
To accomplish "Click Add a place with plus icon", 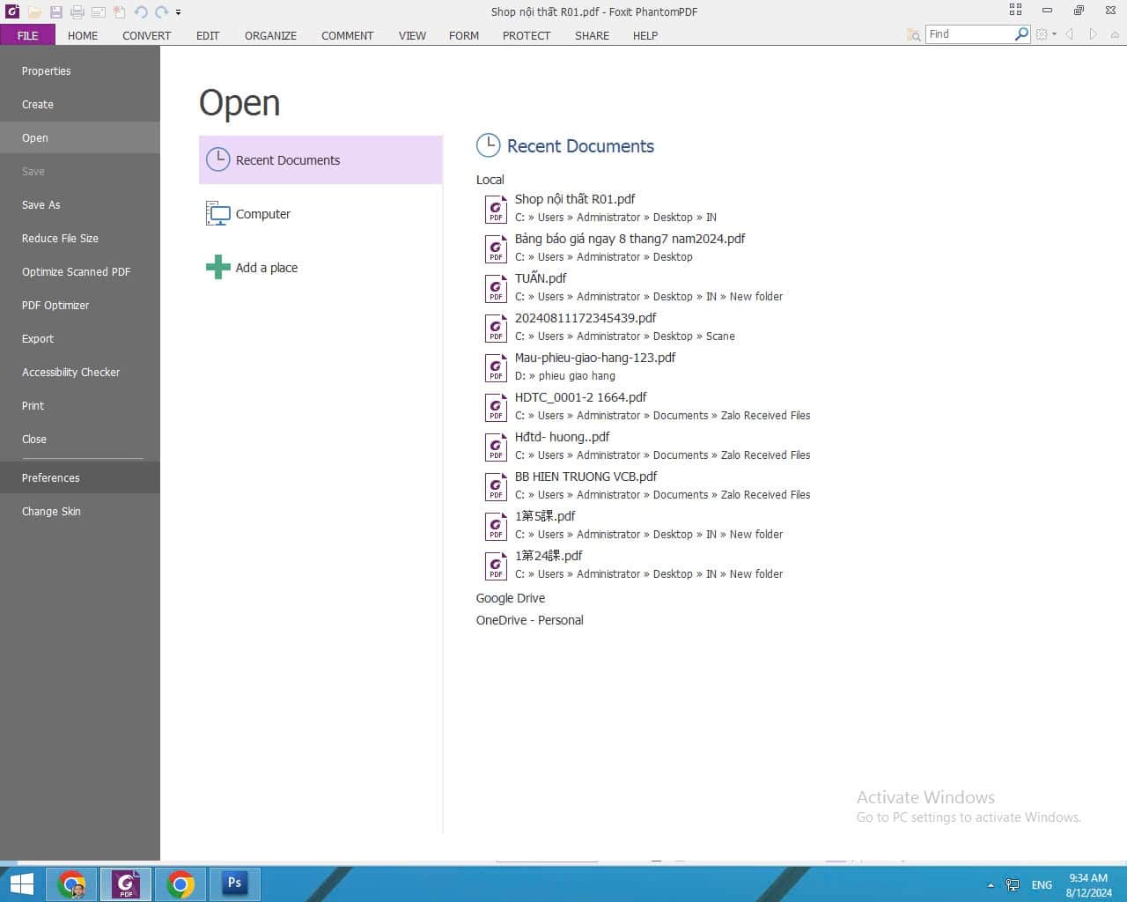I will tap(320, 268).
